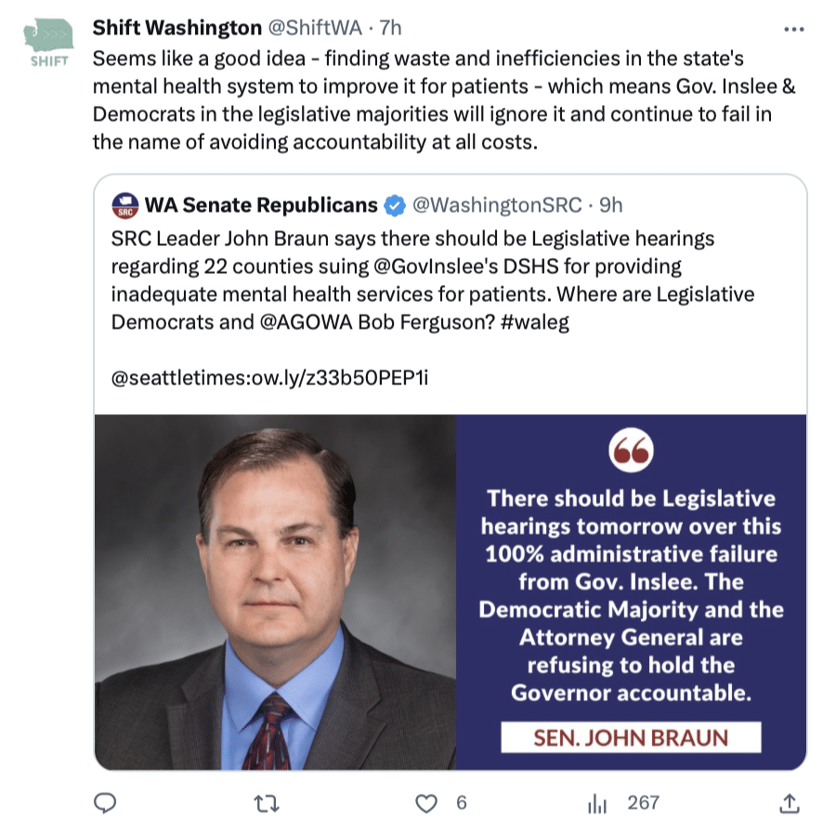This screenshot has height=830, width=823.
Task: Click the share upload icon
Action: point(790,802)
